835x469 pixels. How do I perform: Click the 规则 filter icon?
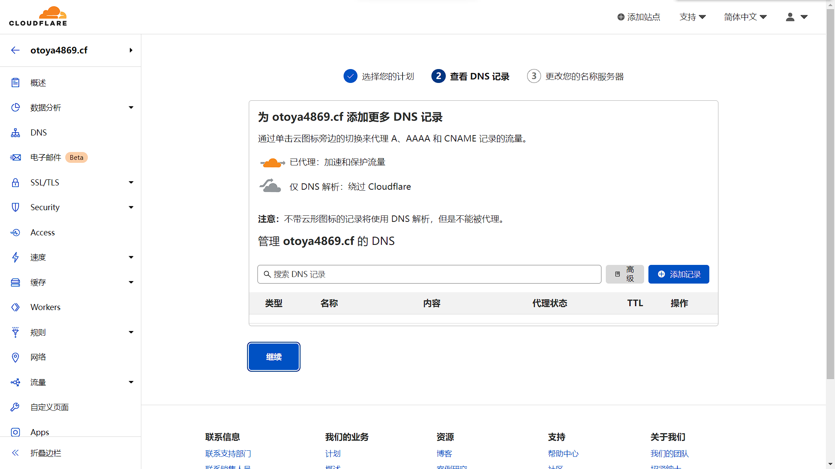15,332
